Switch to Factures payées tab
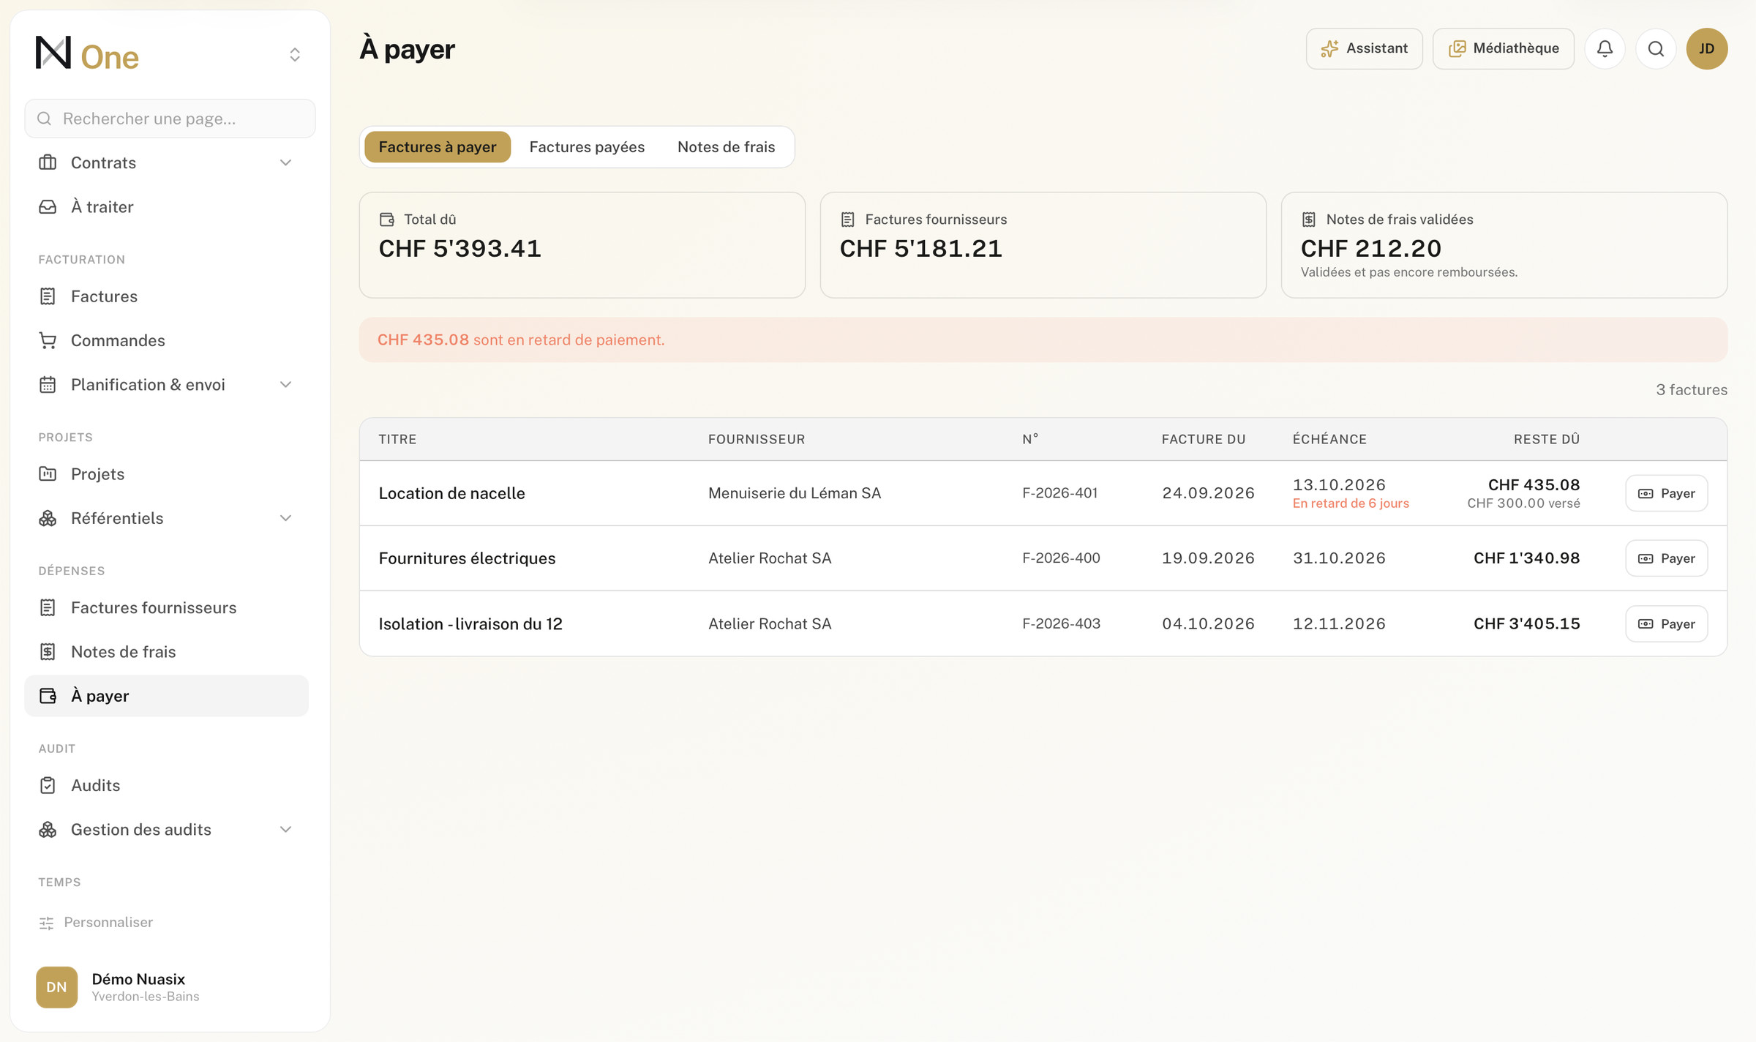1756x1042 pixels. 587,147
